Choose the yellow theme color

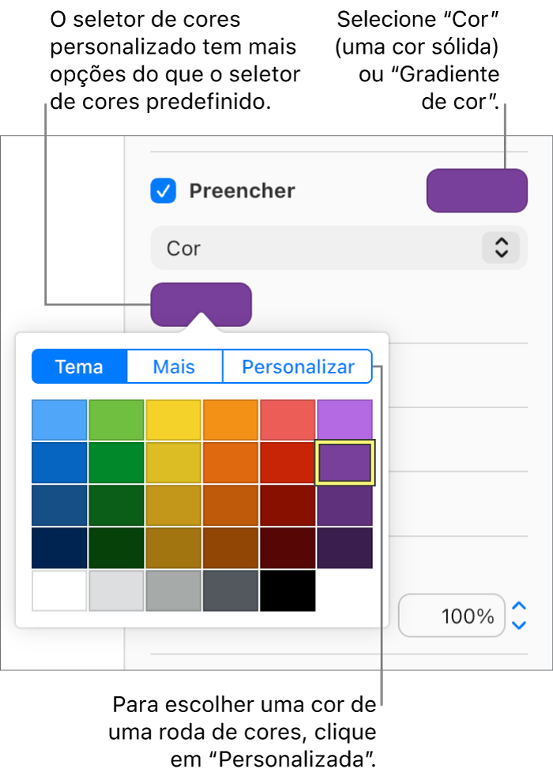coord(173,421)
